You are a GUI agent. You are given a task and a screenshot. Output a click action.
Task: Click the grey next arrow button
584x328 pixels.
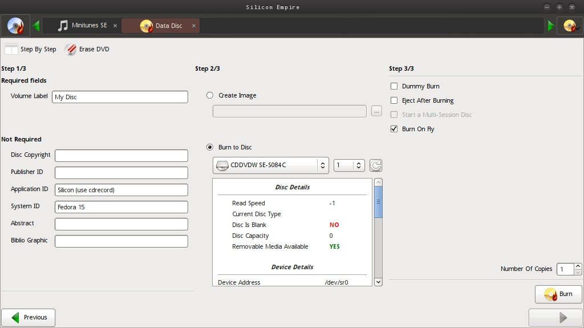pos(555,318)
